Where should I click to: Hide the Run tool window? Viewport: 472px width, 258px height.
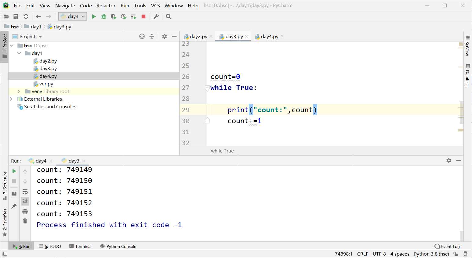point(459,160)
